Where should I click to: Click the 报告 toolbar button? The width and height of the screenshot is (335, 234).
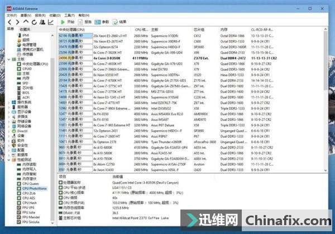(x=85, y=22)
